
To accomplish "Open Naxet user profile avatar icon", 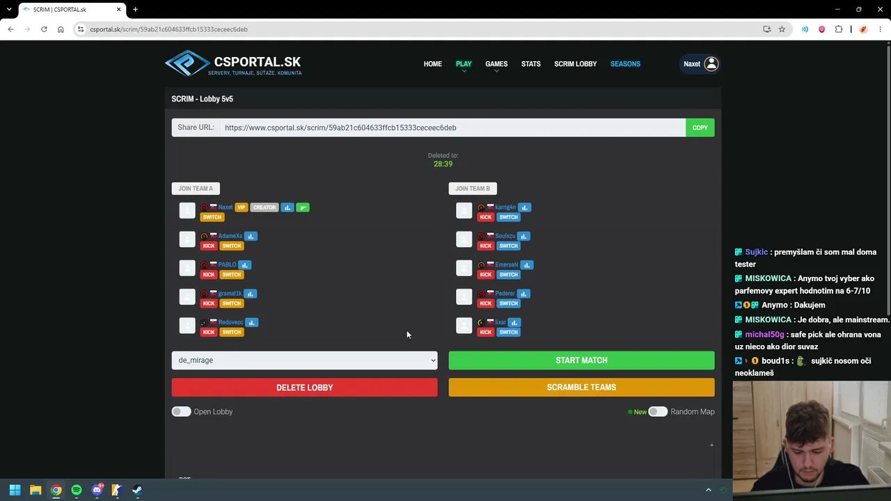I will [x=711, y=64].
